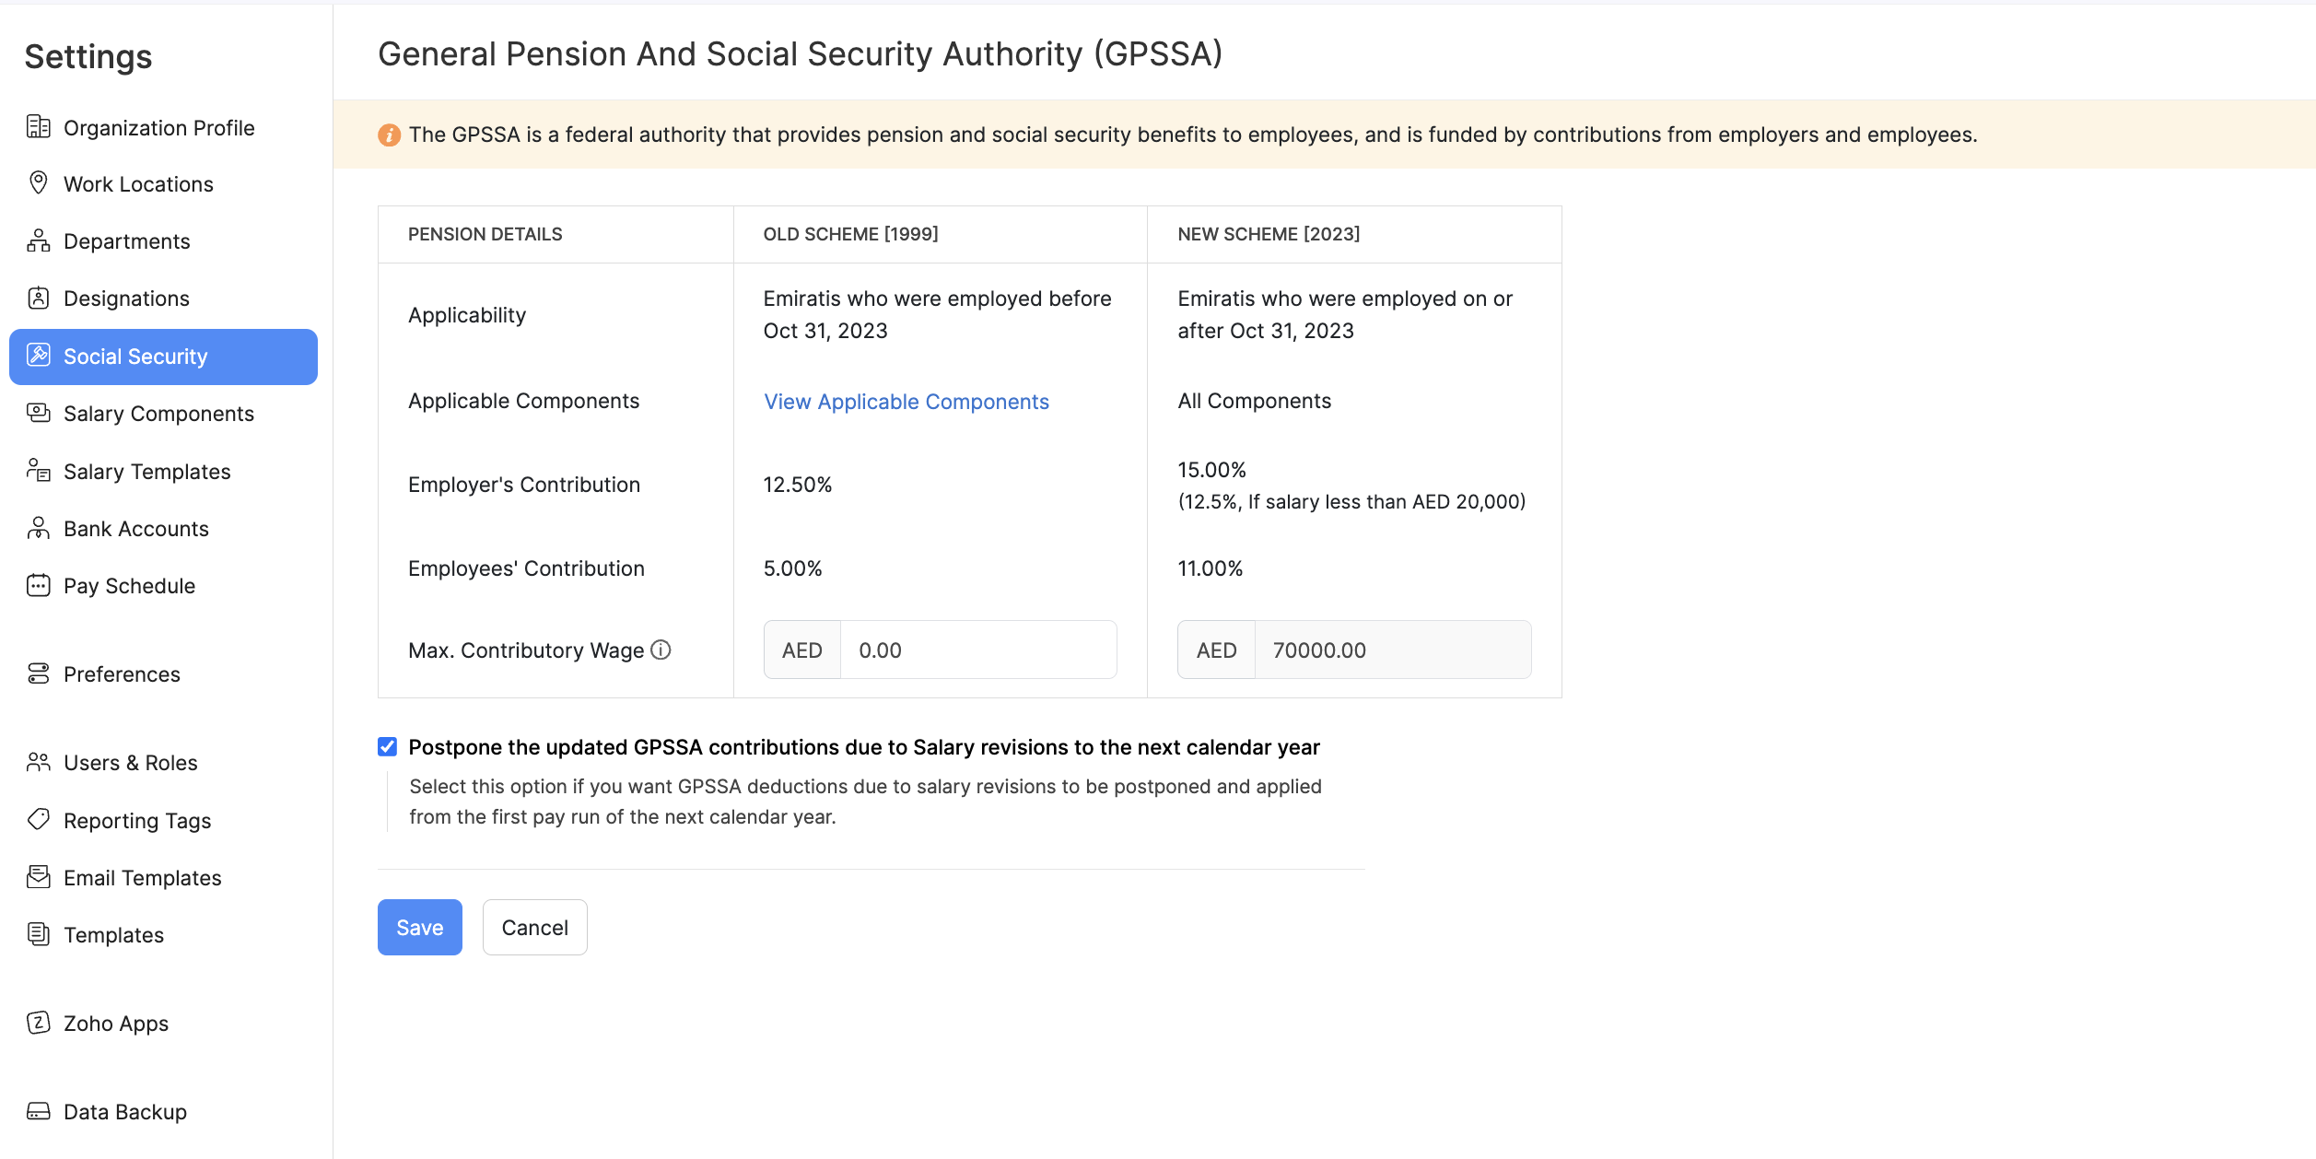Click the Pay Schedule calendar icon
This screenshot has width=2316, height=1159.
(39, 585)
